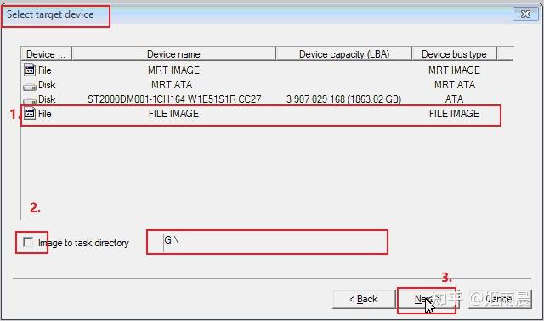The width and height of the screenshot is (544, 321).
Task: Select ST2000DM001-1CH164 W1E51S1R CC27 row
Action: tap(261, 99)
